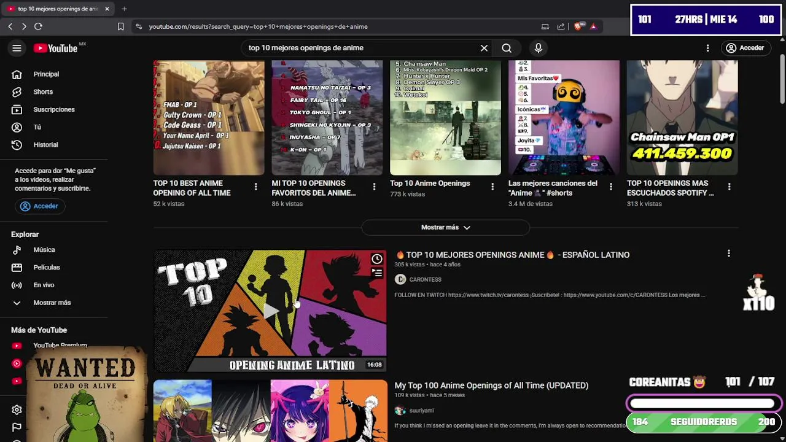Image resolution: width=786 pixels, height=442 pixels.
Task: Clear the search box with X
Action: click(x=484, y=48)
